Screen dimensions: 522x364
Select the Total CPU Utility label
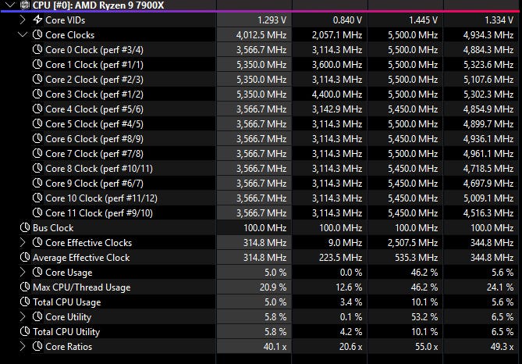tap(66, 332)
